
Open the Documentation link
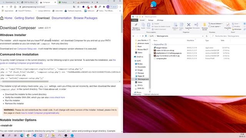click(x=61, y=18)
